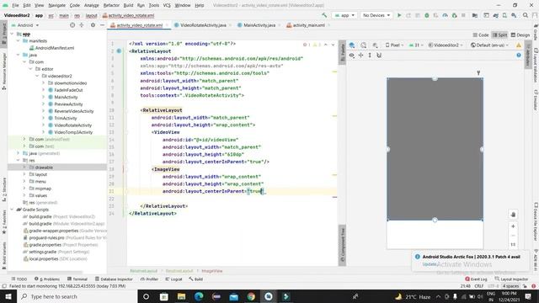Open the Problems tool window

coord(47,279)
